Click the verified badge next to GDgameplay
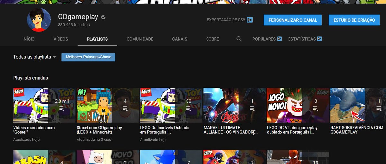The image size is (386, 164). point(103,17)
